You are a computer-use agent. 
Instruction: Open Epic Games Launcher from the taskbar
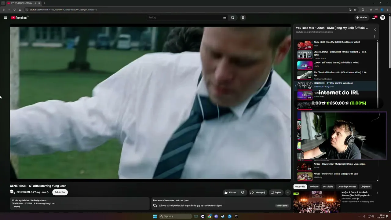click(236, 216)
